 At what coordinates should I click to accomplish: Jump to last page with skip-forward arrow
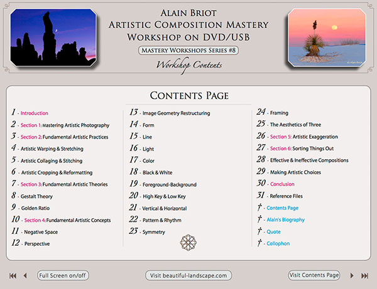click(x=364, y=275)
